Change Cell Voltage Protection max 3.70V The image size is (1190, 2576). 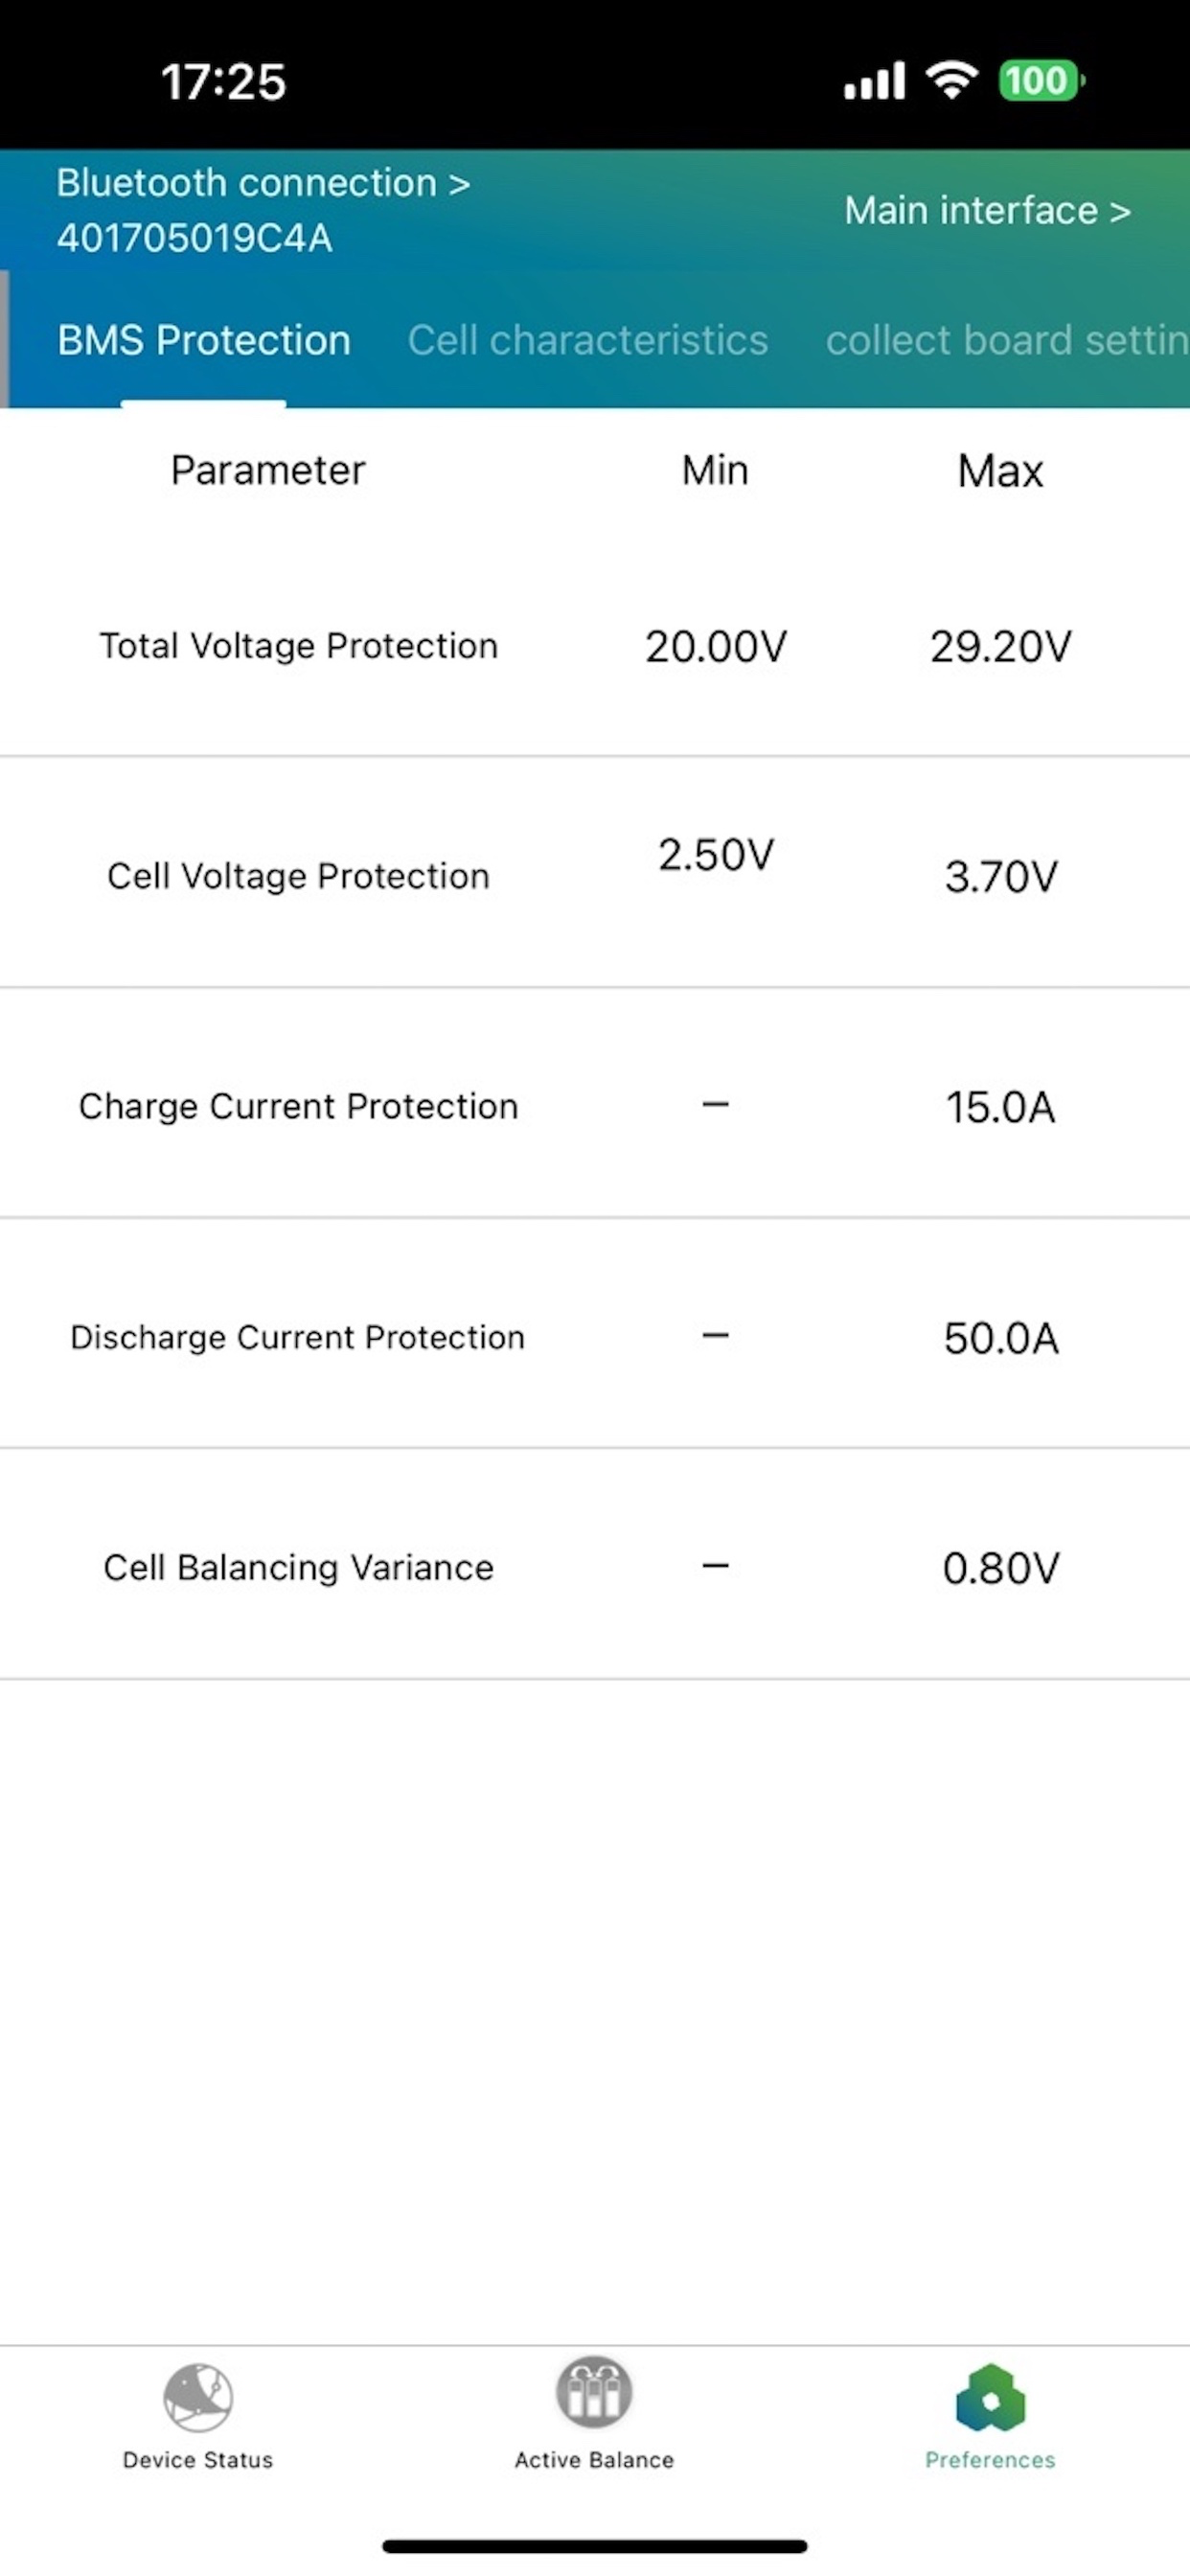(x=1001, y=877)
